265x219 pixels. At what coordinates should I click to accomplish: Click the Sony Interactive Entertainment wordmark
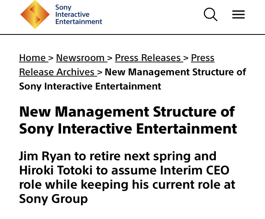coord(79,15)
